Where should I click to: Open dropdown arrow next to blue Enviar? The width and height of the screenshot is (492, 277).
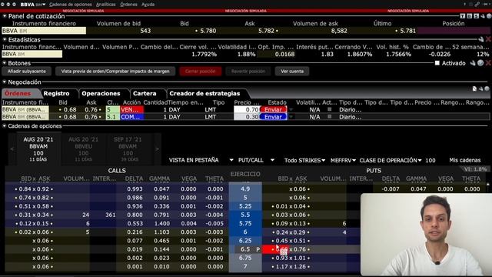coord(291,117)
